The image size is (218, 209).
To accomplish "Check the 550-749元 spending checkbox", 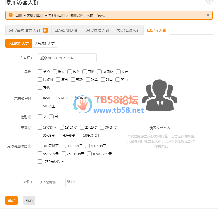I will (x=40, y=154).
